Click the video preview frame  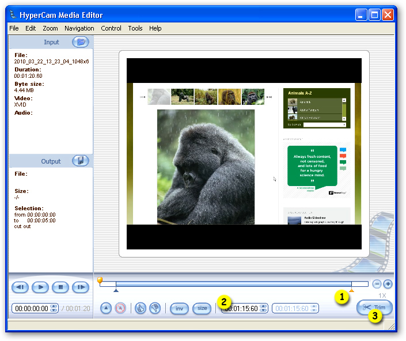click(x=244, y=154)
